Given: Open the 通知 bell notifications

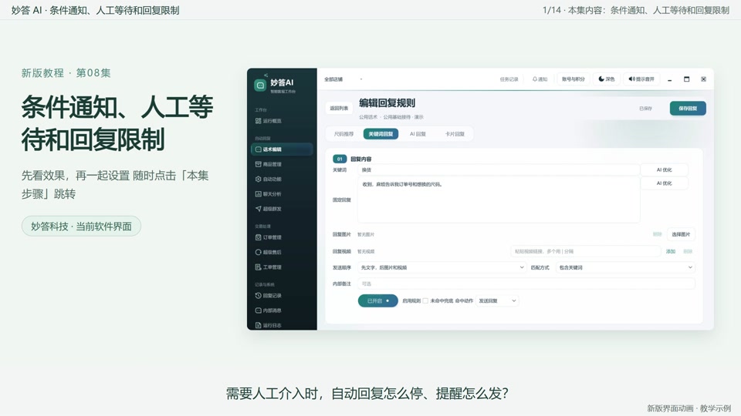Looking at the screenshot, I should tap(540, 79).
